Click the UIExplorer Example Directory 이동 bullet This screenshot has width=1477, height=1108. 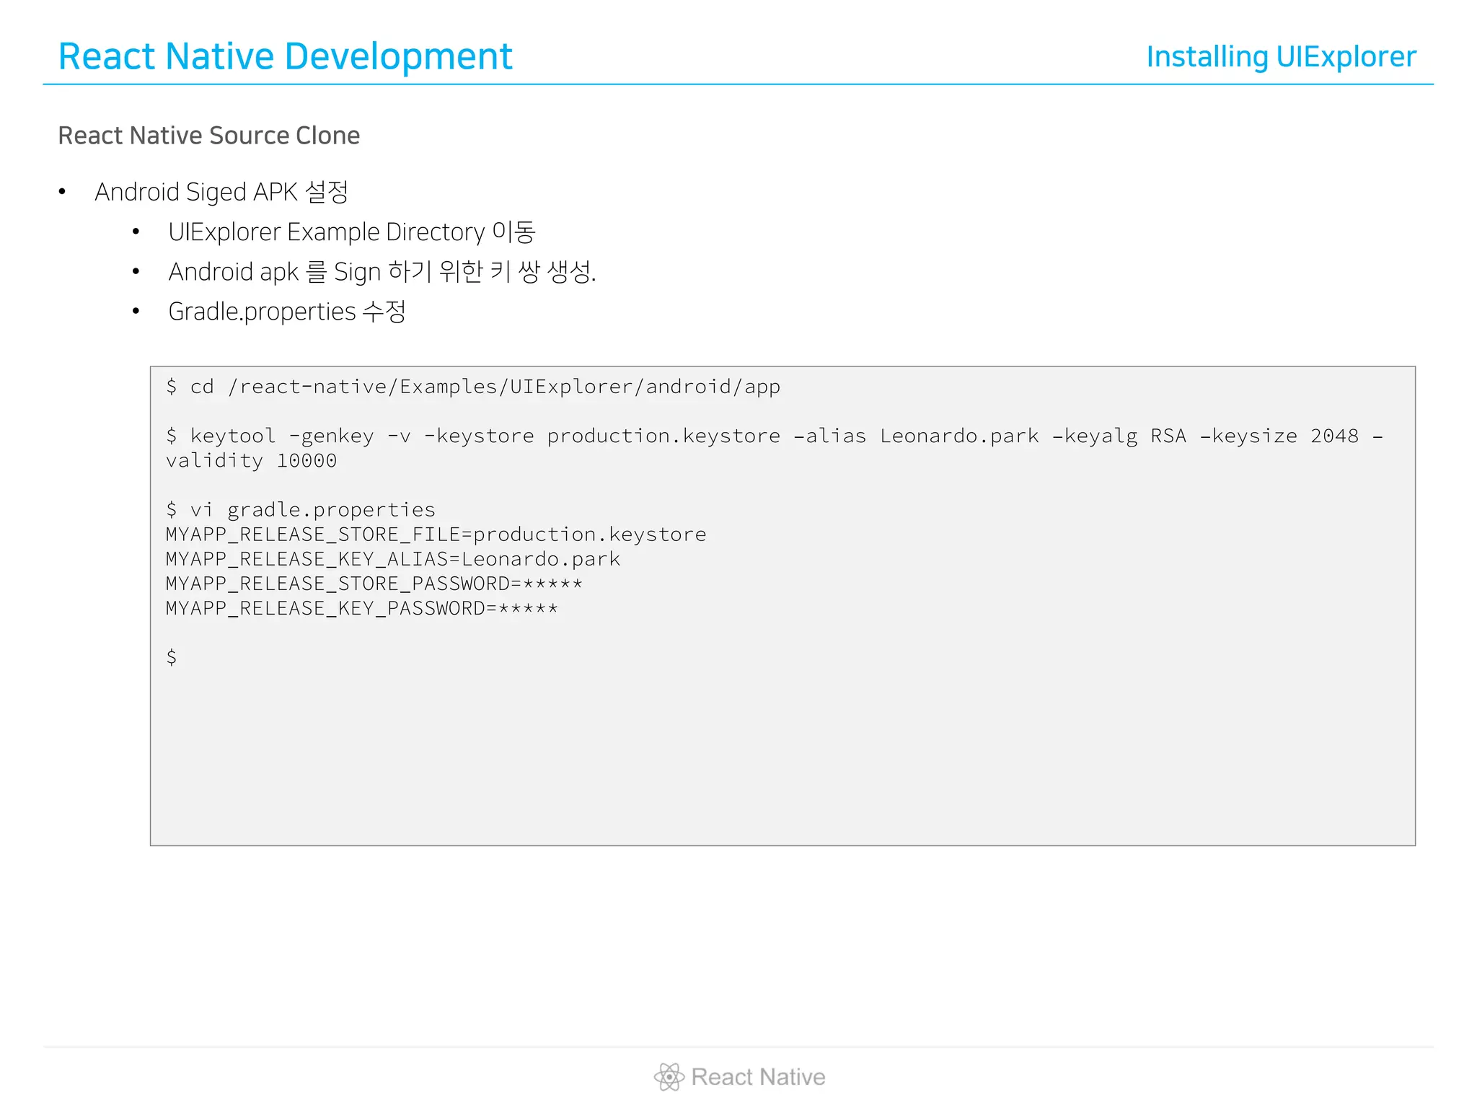(351, 232)
